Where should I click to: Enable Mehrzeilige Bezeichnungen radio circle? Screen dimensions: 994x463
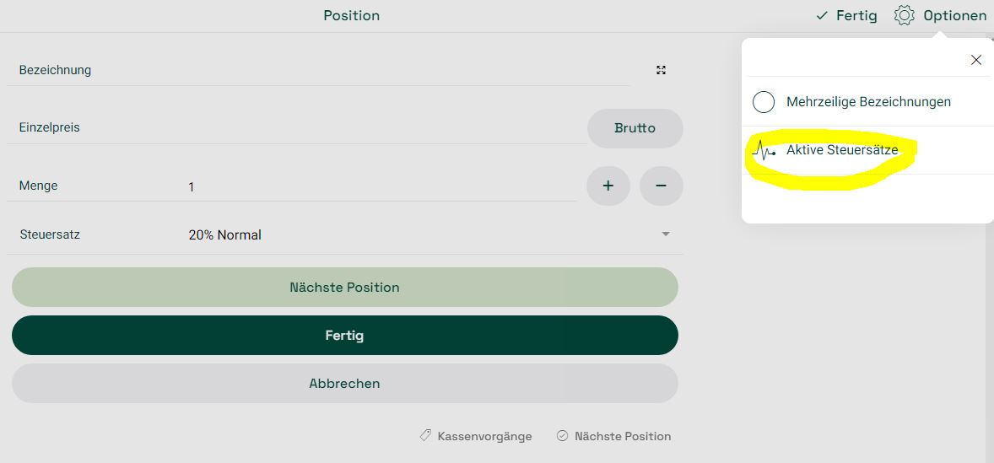tap(764, 102)
